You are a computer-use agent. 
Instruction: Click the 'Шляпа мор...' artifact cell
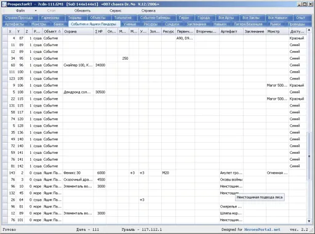[231, 213]
